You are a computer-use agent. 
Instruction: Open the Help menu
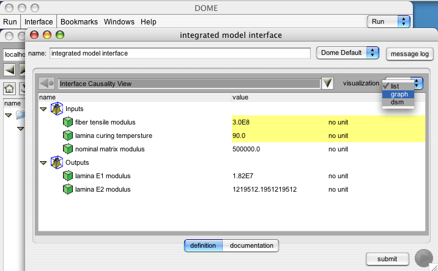148,22
